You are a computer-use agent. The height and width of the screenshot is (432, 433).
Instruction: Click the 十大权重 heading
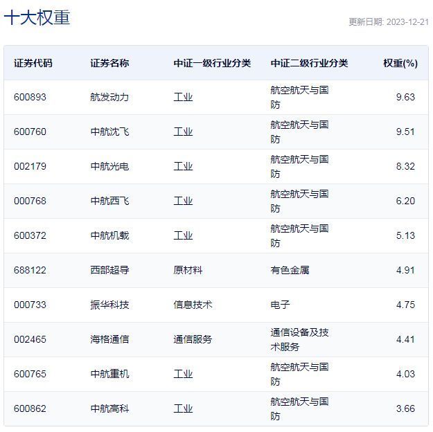[x=37, y=18]
